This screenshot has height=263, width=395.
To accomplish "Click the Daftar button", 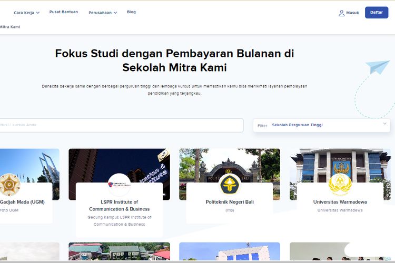I will click(377, 12).
